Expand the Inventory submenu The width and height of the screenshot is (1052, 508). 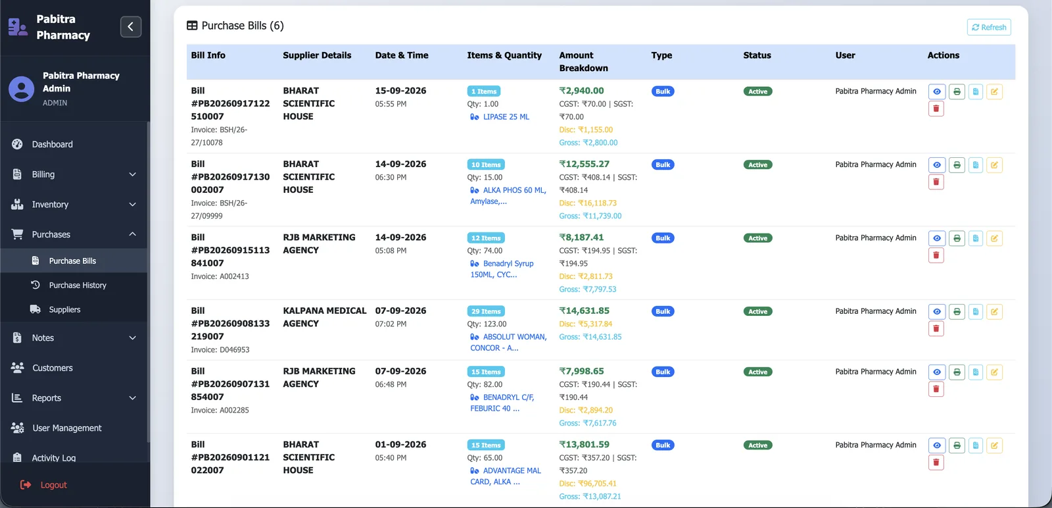74,205
